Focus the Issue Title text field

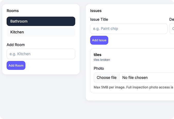click(x=129, y=29)
